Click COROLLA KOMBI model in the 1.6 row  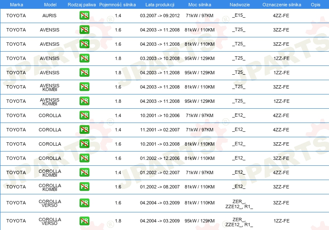50,187
